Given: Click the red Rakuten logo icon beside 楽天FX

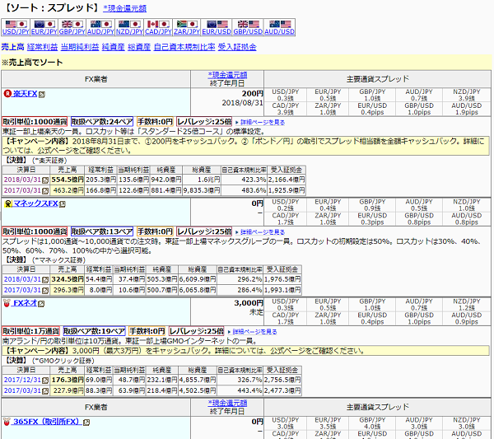Looking at the screenshot, I should click(x=7, y=94).
